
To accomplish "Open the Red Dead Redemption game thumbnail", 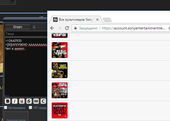I will 60,50.
